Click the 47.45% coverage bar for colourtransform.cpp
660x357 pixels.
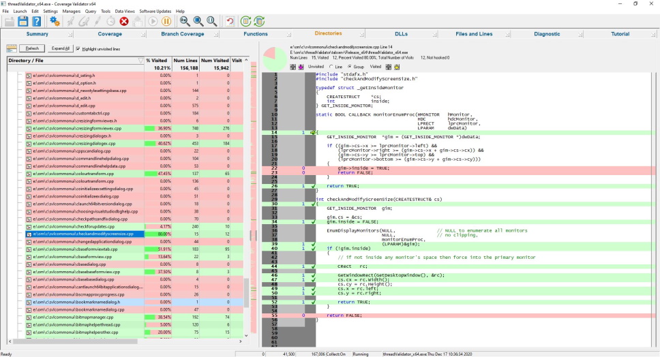[x=158, y=174]
